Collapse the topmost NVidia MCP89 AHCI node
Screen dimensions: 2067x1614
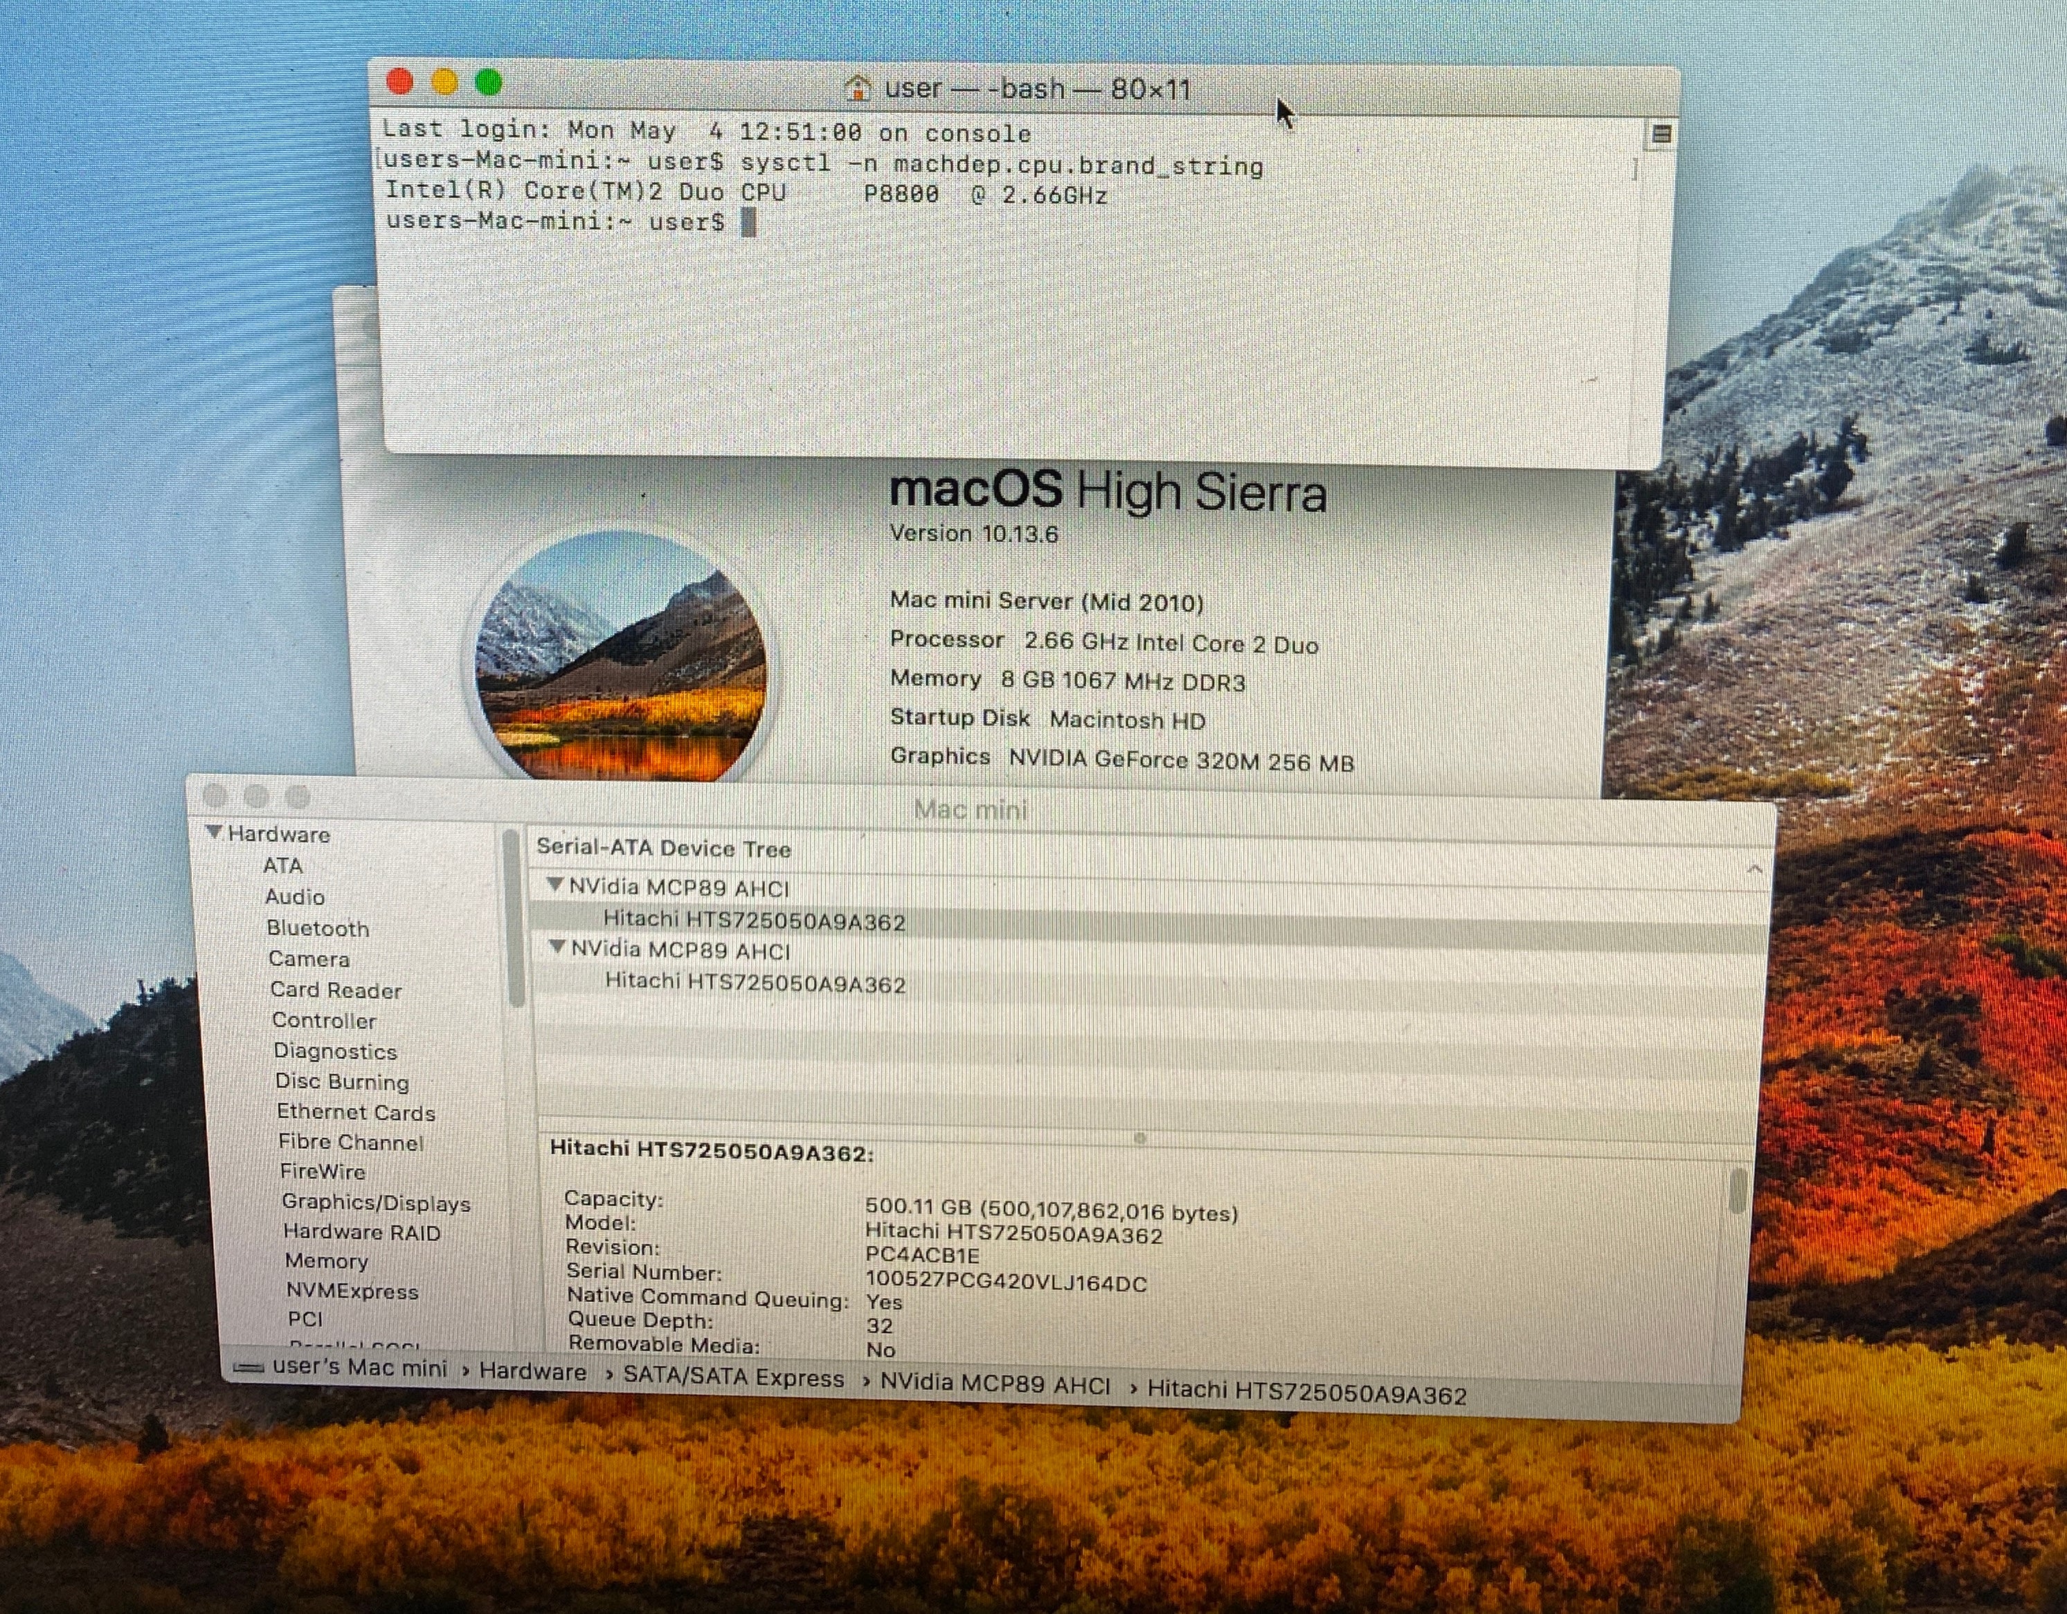tap(556, 885)
